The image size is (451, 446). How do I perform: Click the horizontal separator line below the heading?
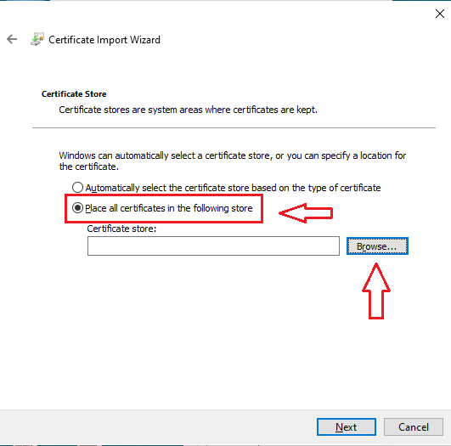[234, 127]
